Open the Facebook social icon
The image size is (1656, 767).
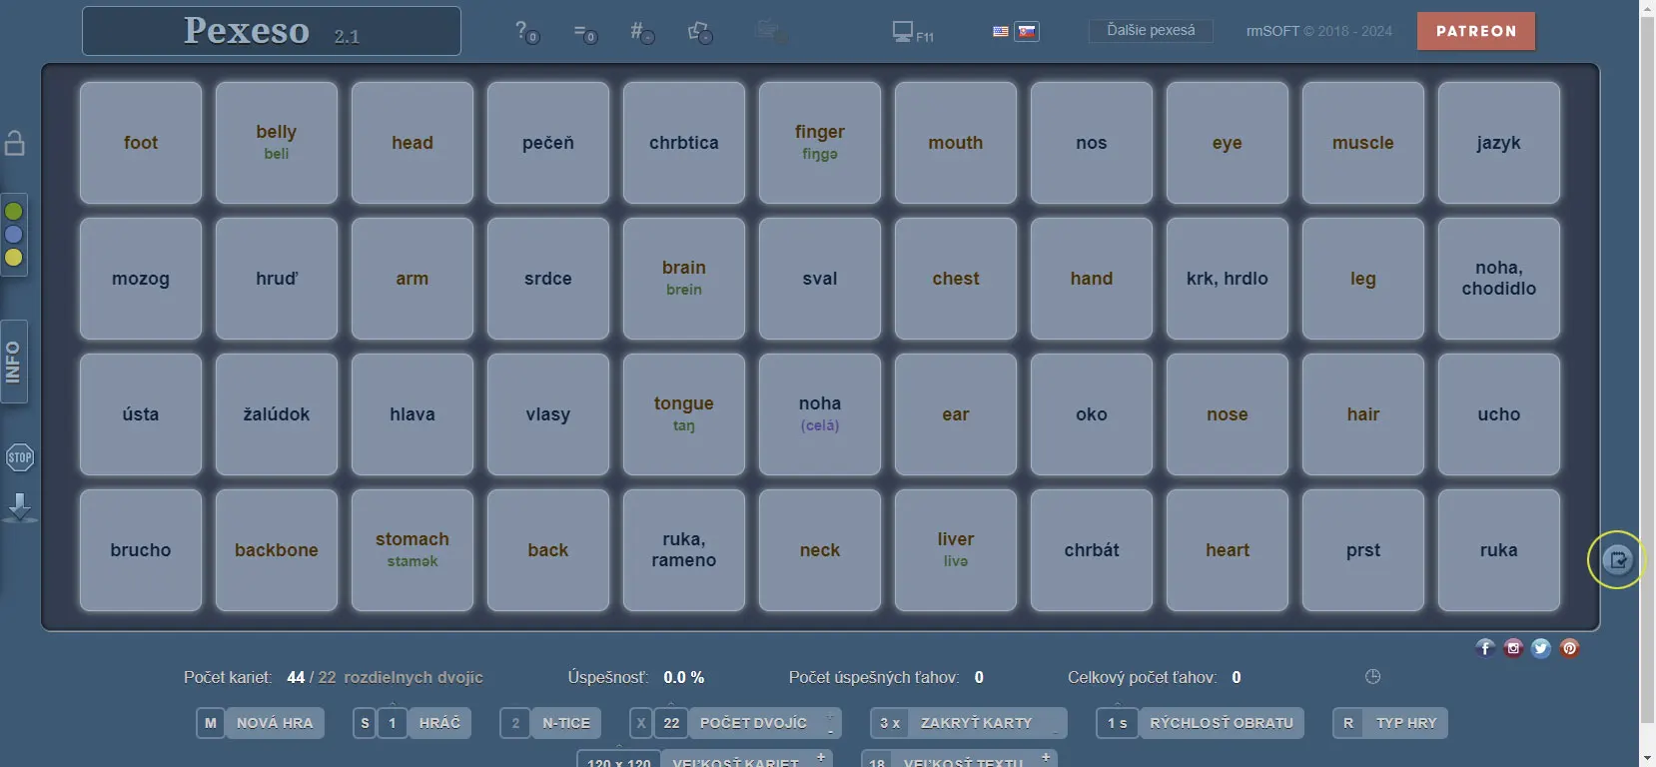coord(1485,648)
